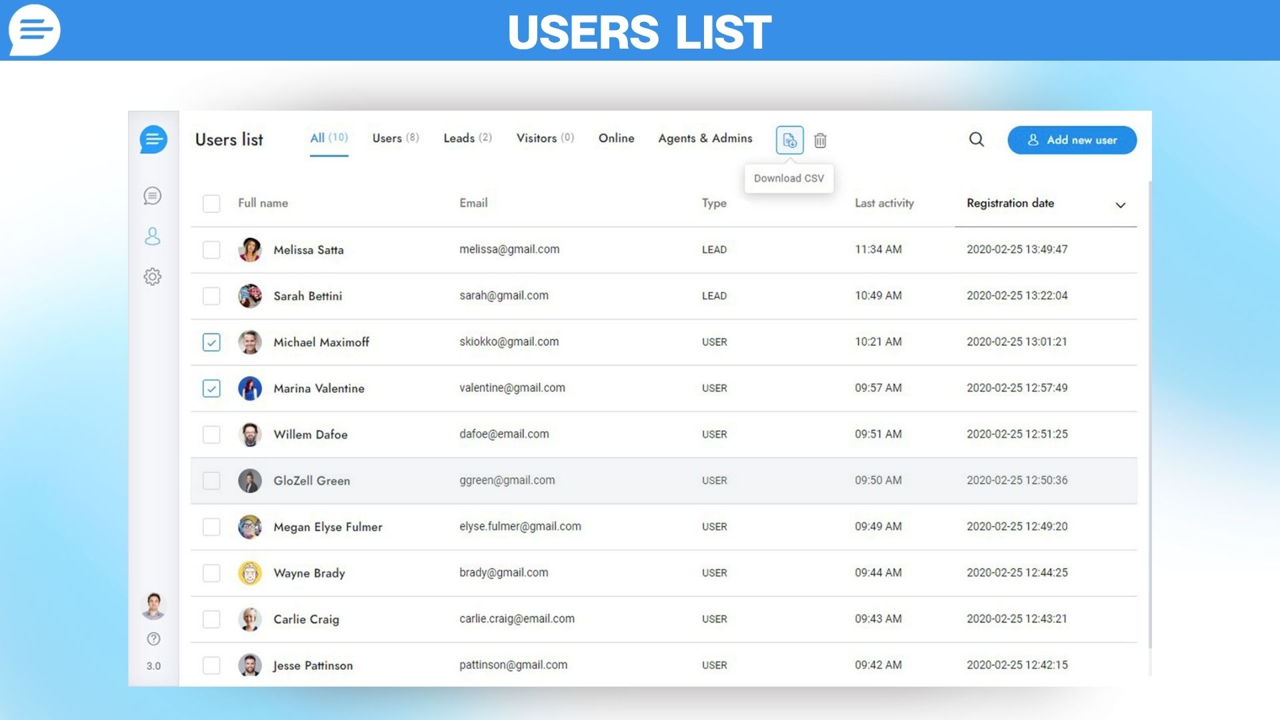Click the agent profile avatar in sidebar
This screenshot has height=720, width=1280.
click(x=153, y=605)
